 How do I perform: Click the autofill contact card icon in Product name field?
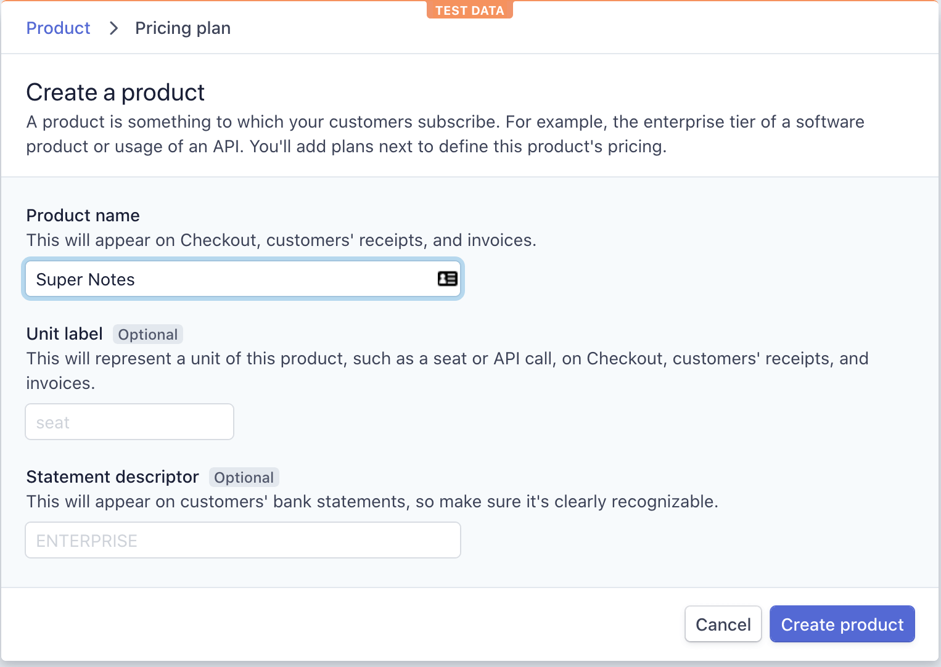click(x=448, y=279)
